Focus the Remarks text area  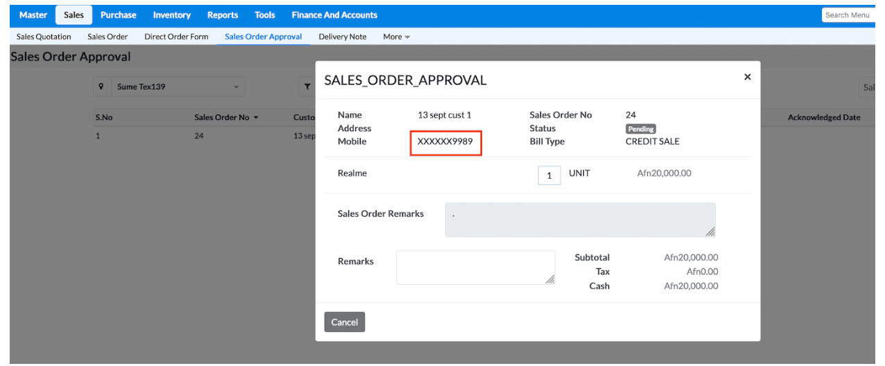[x=475, y=267]
